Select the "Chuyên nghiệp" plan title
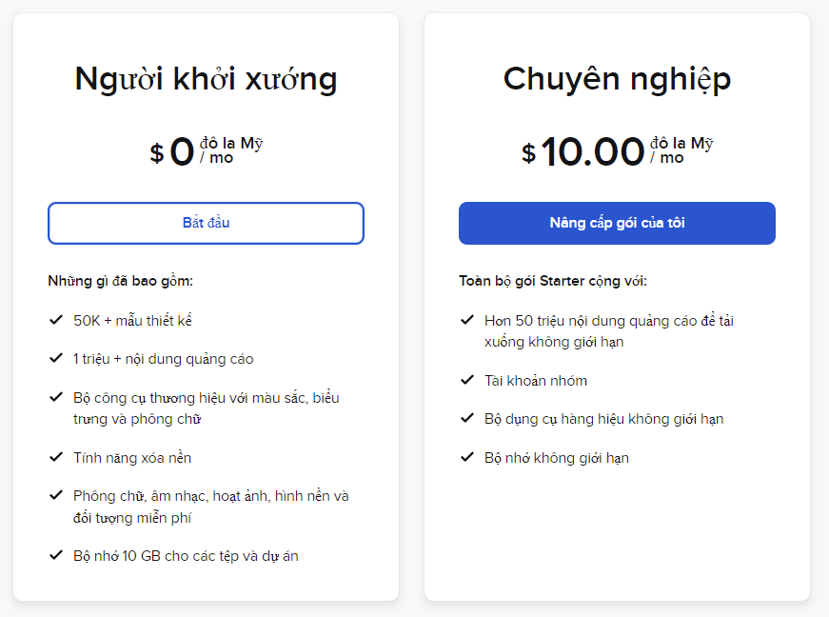829x617 pixels. pos(618,79)
